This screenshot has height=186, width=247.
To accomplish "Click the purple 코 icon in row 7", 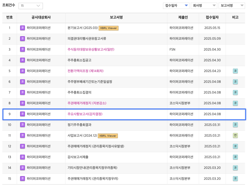I will [22, 93].
